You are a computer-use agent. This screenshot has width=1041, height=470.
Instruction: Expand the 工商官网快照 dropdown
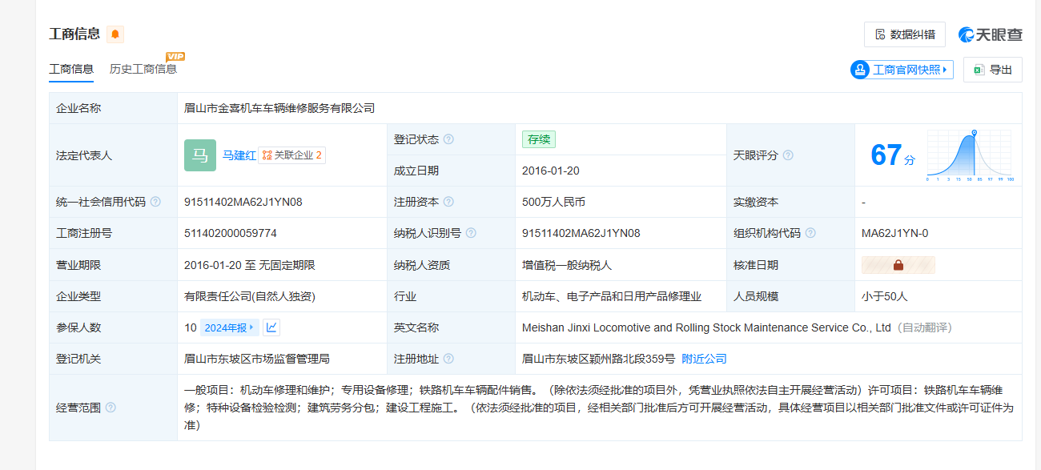click(902, 70)
